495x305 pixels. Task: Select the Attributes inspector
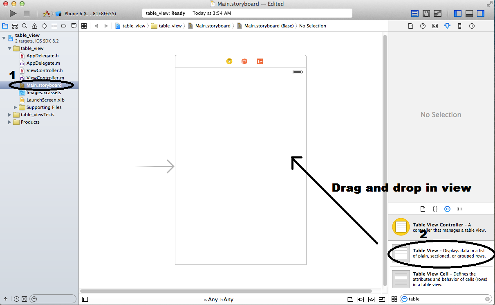(x=447, y=25)
